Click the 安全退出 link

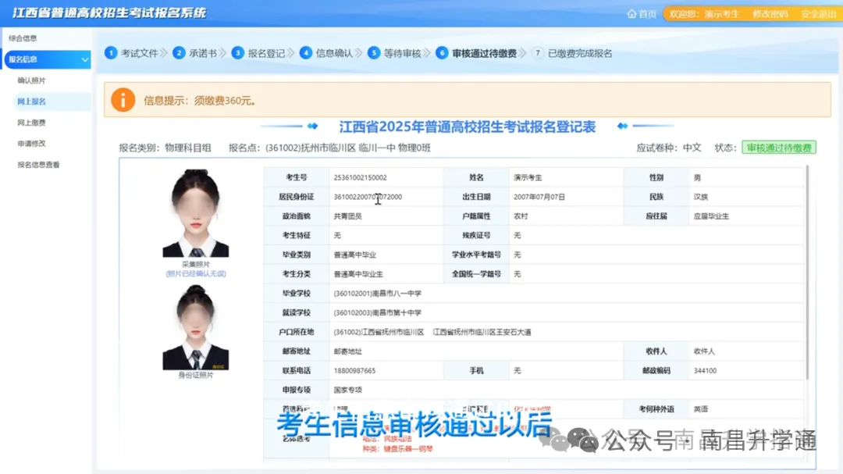click(x=818, y=14)
